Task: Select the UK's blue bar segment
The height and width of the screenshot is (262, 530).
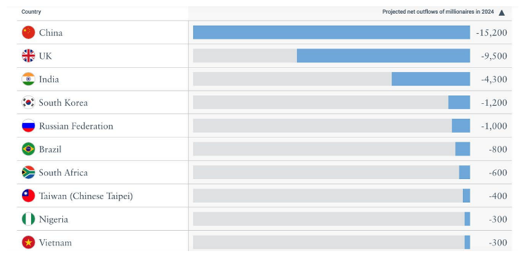Action: point(383,56)
